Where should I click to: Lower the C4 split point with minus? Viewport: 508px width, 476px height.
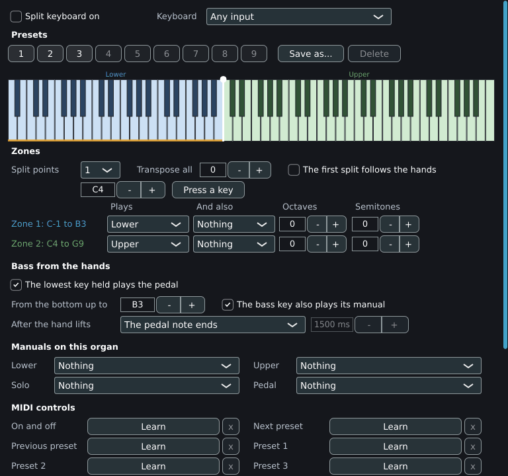point(129,190)
